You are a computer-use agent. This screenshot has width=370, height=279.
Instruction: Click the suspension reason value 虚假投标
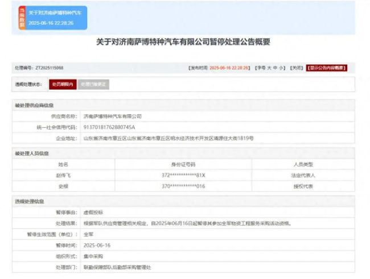pyautogui.click(x=93, y=213)
